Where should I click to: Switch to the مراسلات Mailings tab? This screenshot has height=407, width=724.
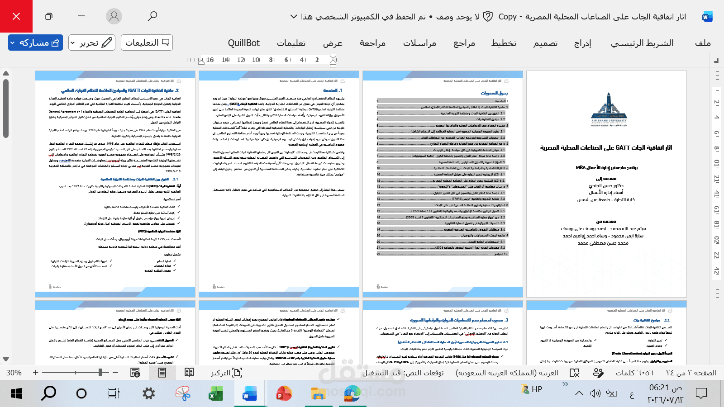[419, 43]
